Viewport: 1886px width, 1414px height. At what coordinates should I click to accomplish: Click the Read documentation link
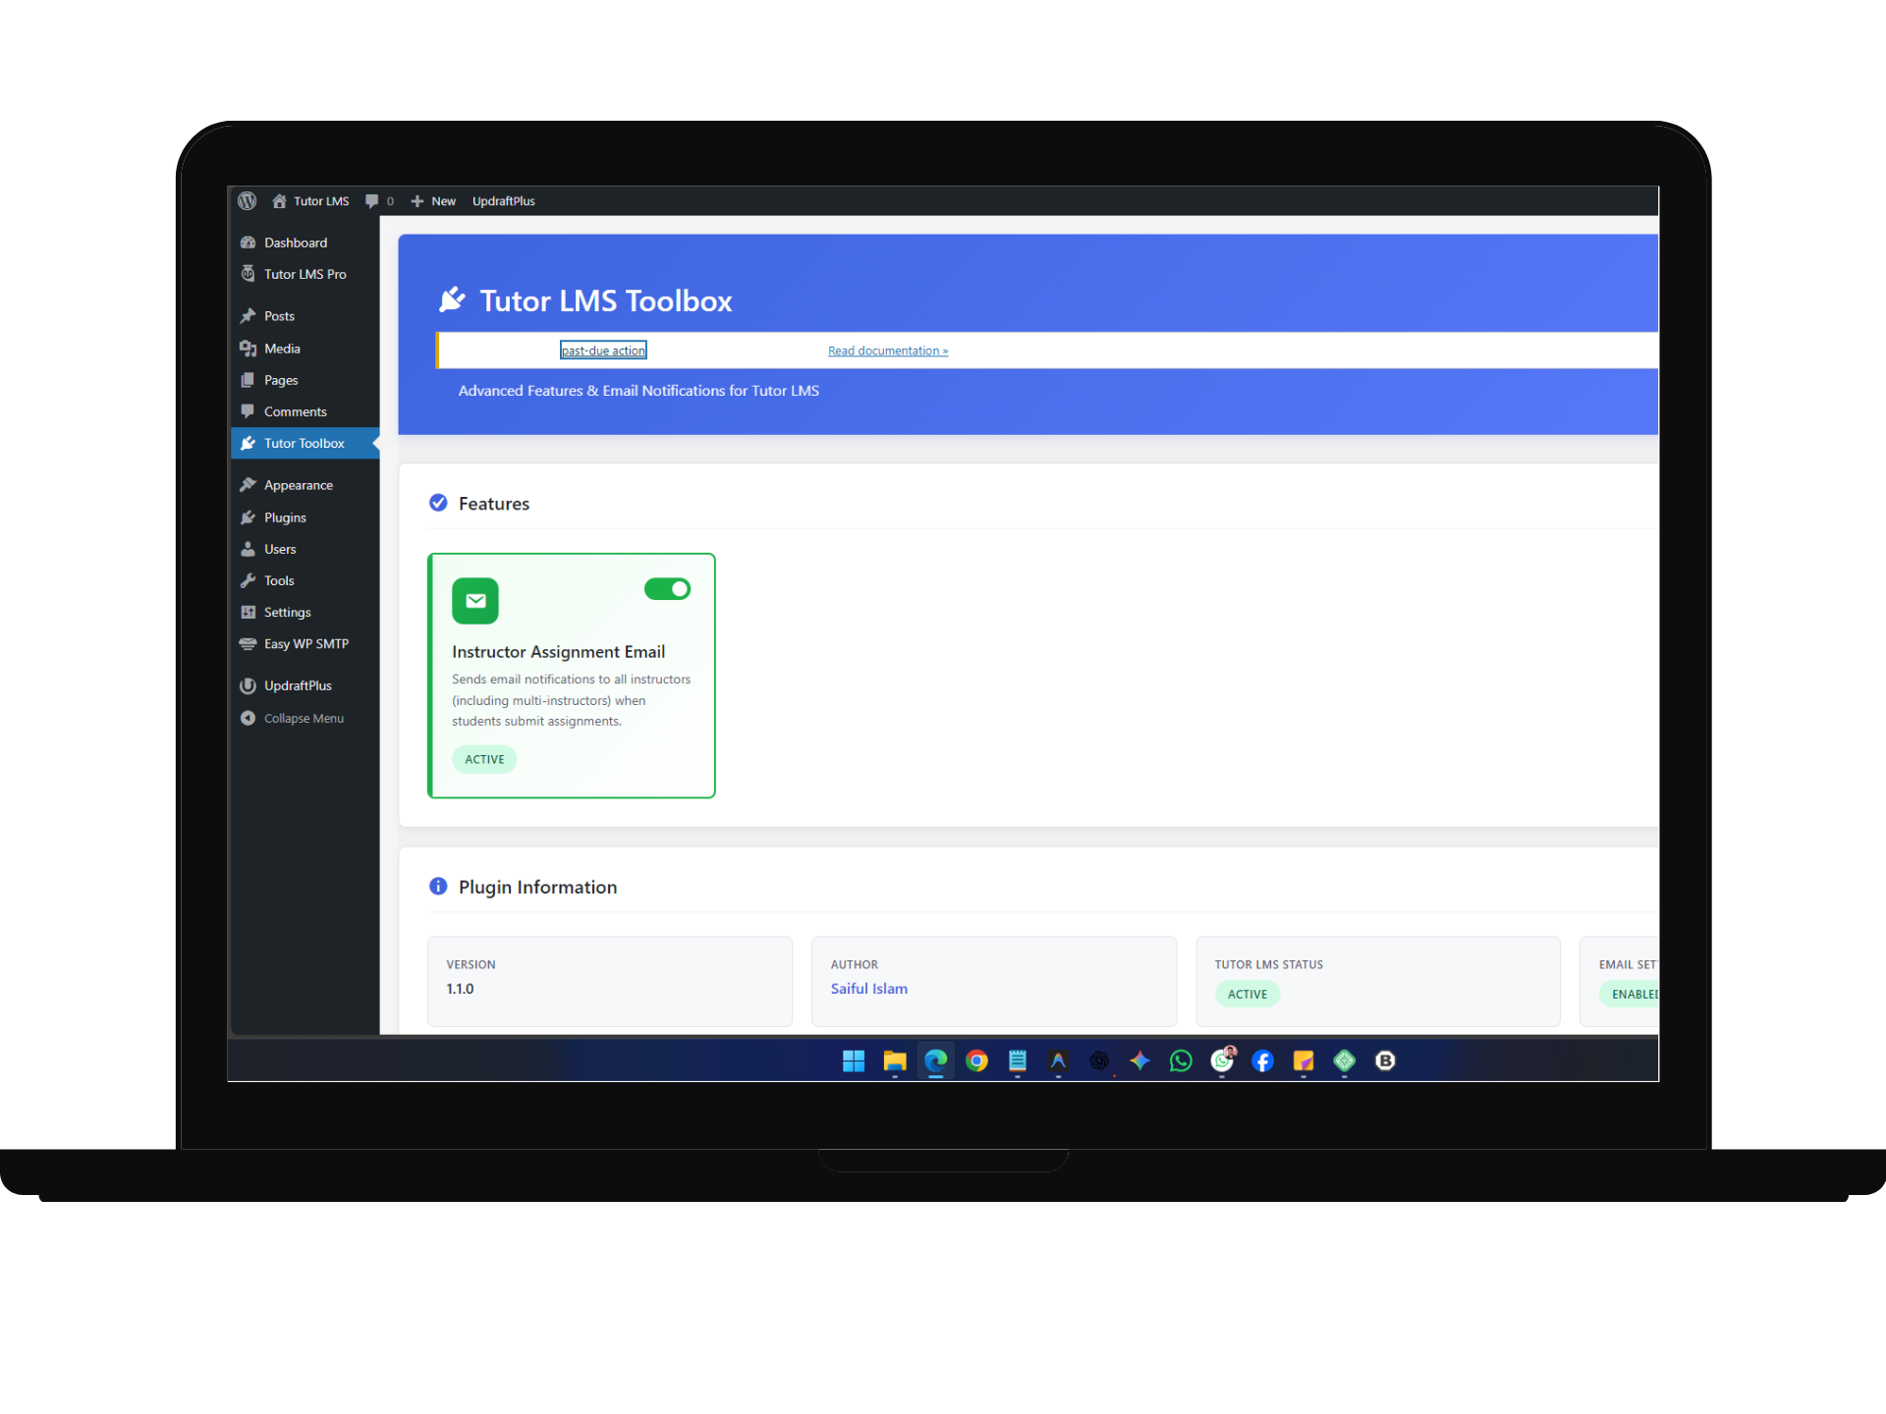pos(888,351)
